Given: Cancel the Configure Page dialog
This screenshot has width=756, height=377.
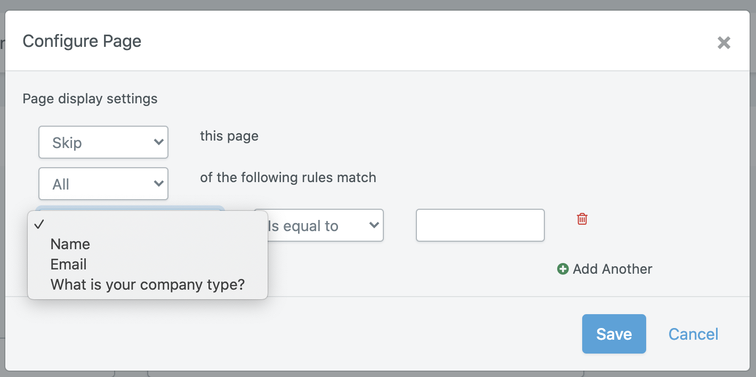Looking at the screenshot, I should (x=693, y=334).
